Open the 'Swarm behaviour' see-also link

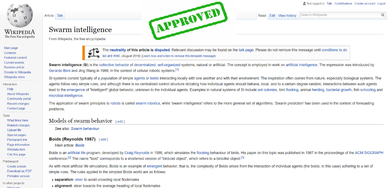85,129
